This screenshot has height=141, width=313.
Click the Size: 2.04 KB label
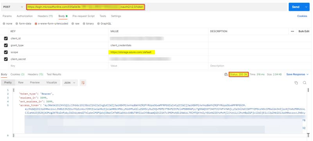tap(274, 75)
